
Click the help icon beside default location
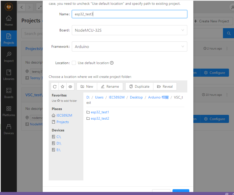(x=112, y=63)
